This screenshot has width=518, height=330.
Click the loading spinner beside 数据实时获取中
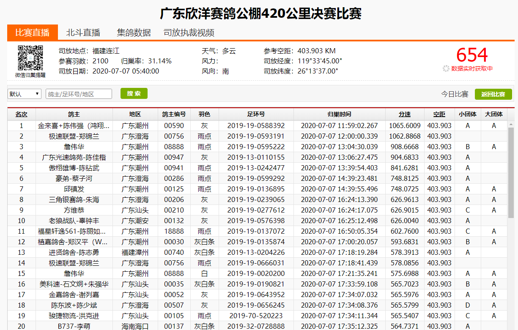pos(445,68)
